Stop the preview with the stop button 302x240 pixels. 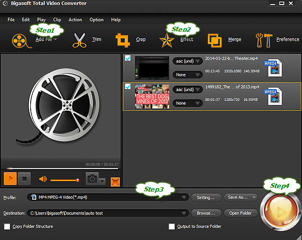24,179
